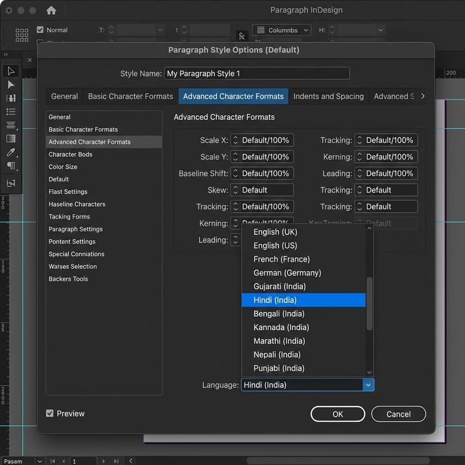
Task: Click the OK button
Action: [x=338, y=414]
